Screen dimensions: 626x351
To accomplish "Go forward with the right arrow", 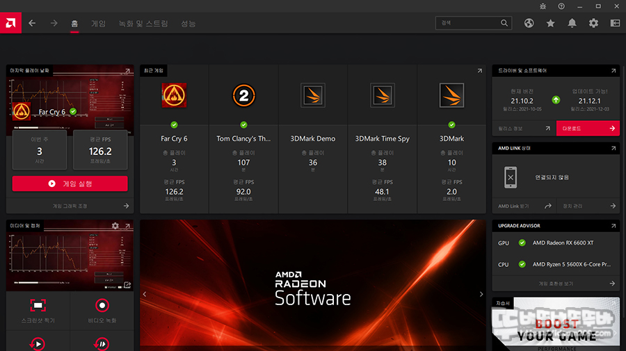I will (x=54, y=23).
